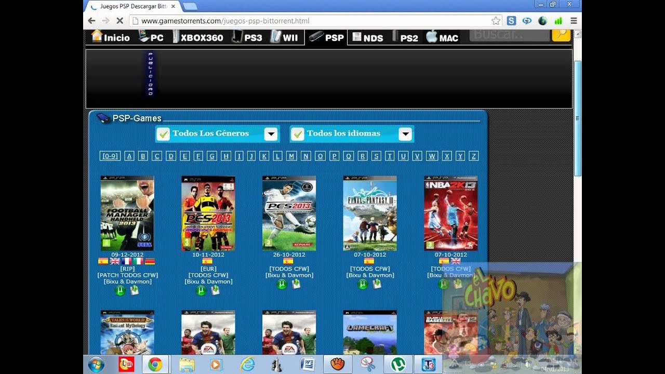Image resolution: width=665 pixels, height=374 pixels.
Task: Filter games by letter A
Action: (x=129, y=156)
